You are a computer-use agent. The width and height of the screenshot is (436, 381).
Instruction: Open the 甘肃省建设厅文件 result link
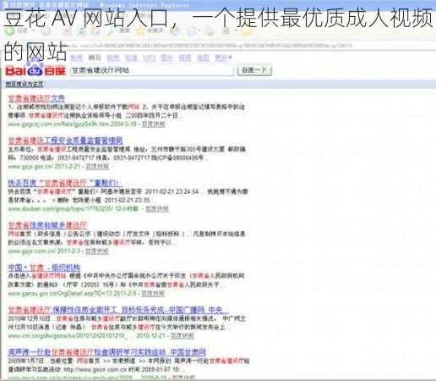pos(36,98)
